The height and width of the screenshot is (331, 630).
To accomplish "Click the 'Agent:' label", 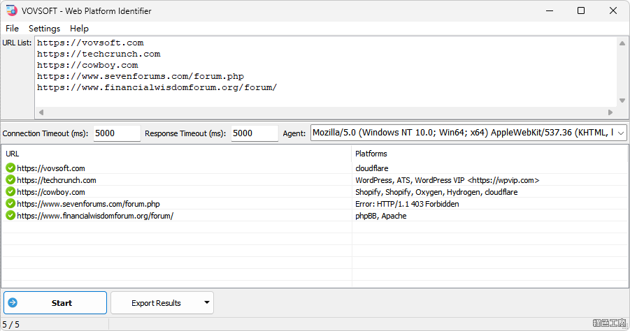I will (294, 133).
